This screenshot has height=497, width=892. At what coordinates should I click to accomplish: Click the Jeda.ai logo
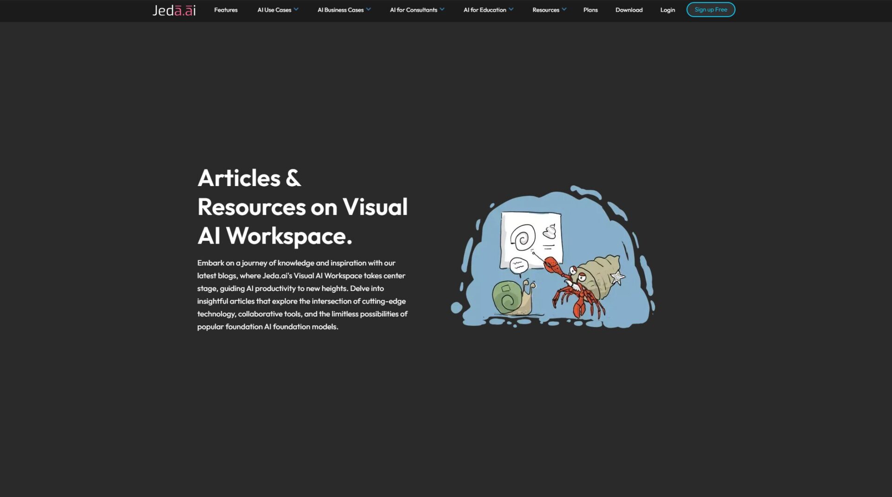coord(174,10)
